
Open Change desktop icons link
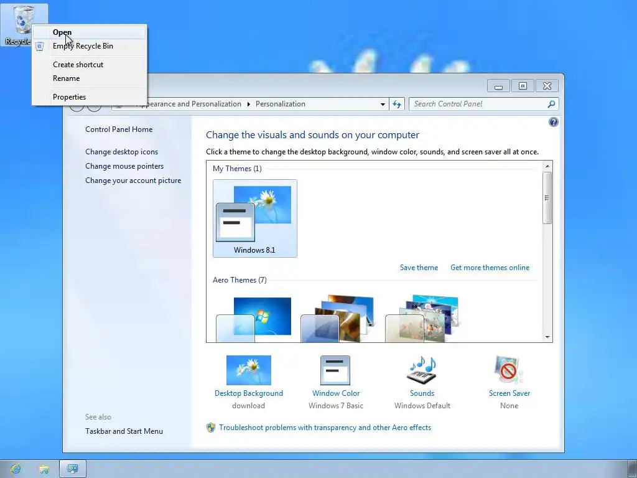(121, 152)
